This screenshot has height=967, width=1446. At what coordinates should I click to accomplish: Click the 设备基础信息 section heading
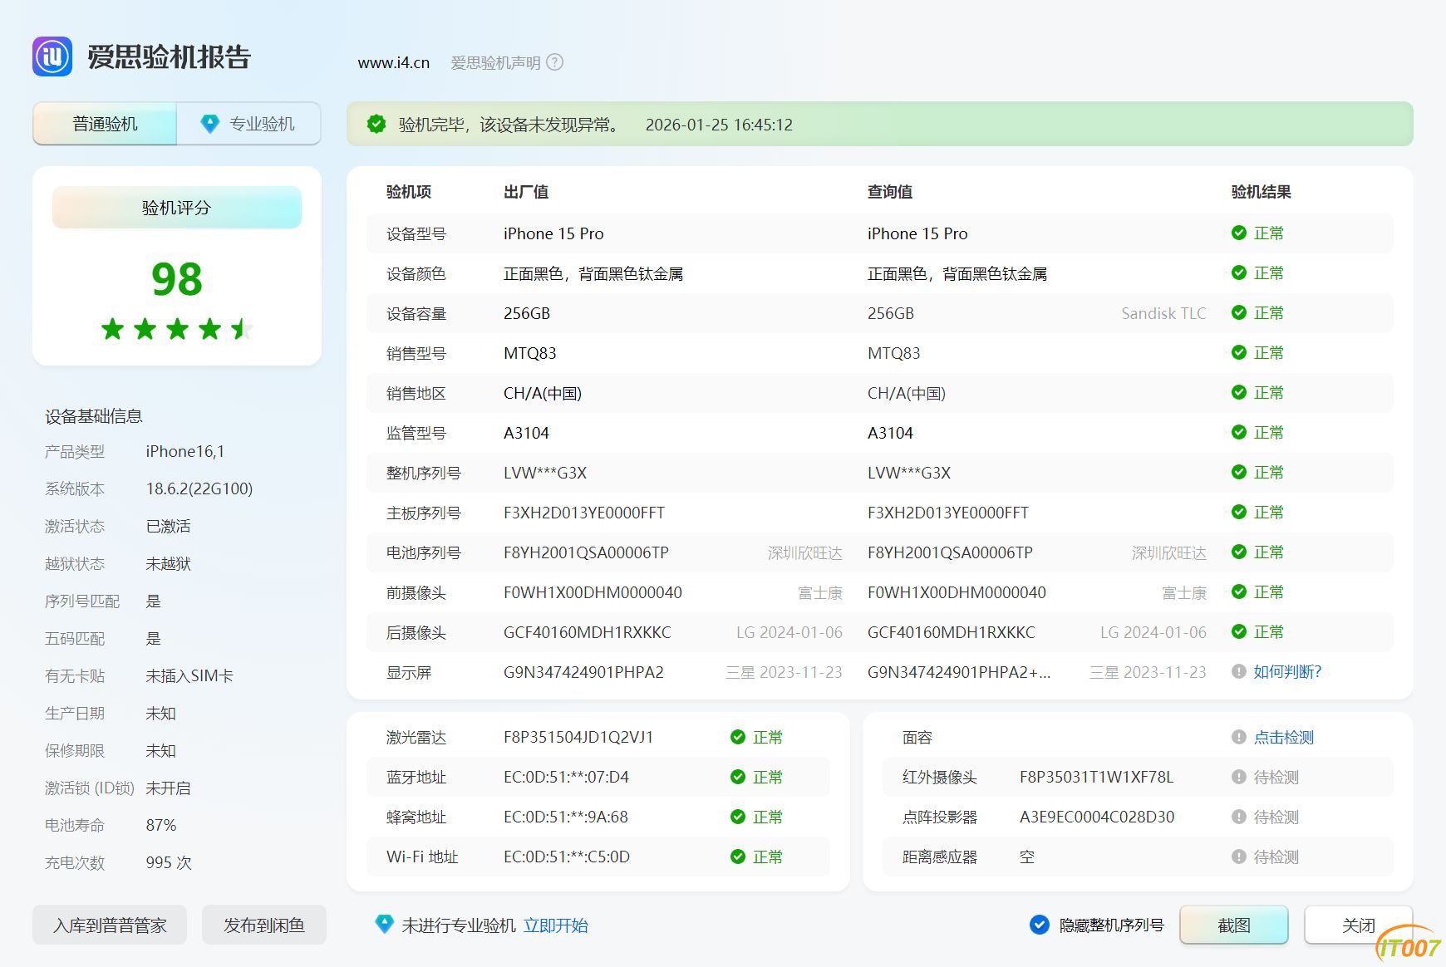pos(94,416)
